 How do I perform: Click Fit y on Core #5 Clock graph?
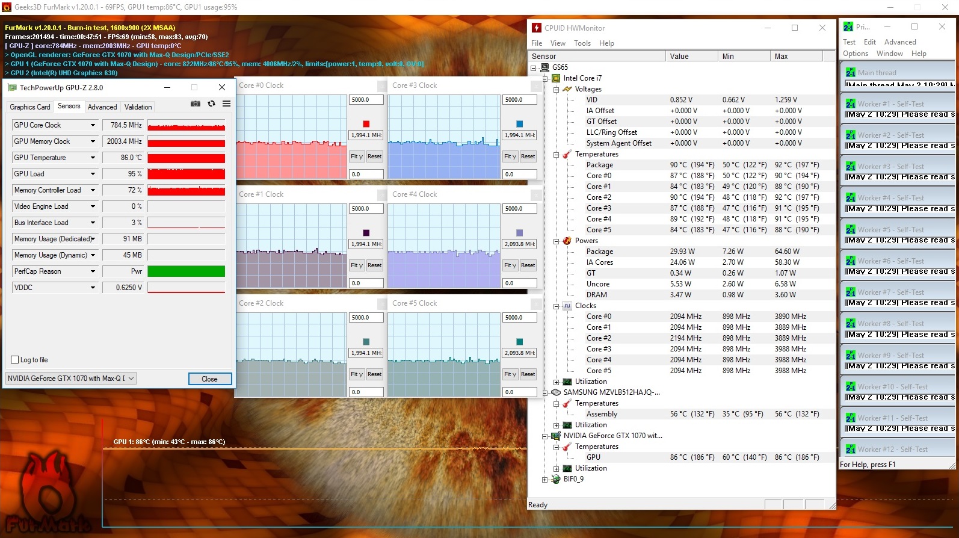click(x=511, y=374)
